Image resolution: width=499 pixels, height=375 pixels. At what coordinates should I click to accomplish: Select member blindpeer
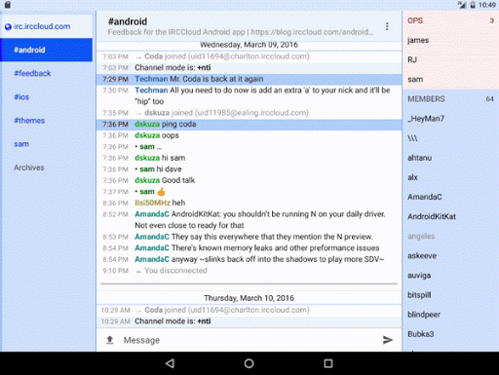tap(450, 315)
